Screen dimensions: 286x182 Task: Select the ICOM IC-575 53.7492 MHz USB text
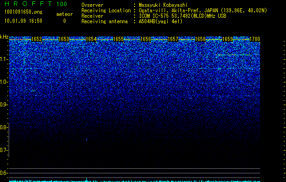tap(182, 16)
